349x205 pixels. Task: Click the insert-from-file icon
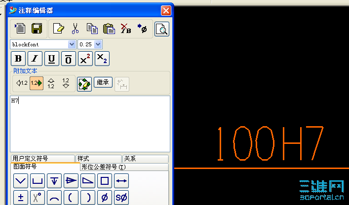point(20,29)
